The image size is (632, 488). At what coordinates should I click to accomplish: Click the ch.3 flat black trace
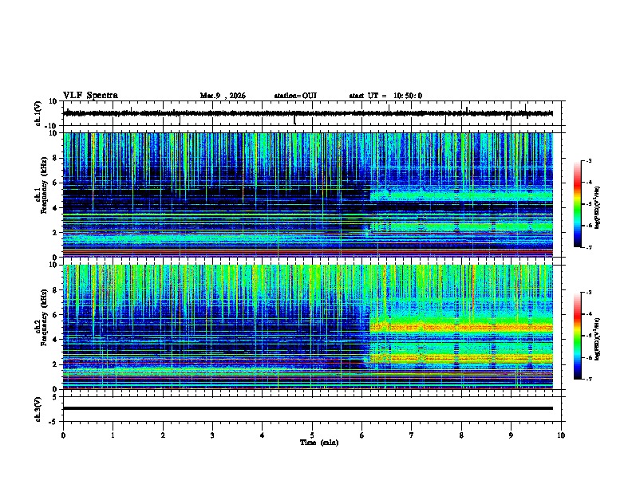(307, 408)
